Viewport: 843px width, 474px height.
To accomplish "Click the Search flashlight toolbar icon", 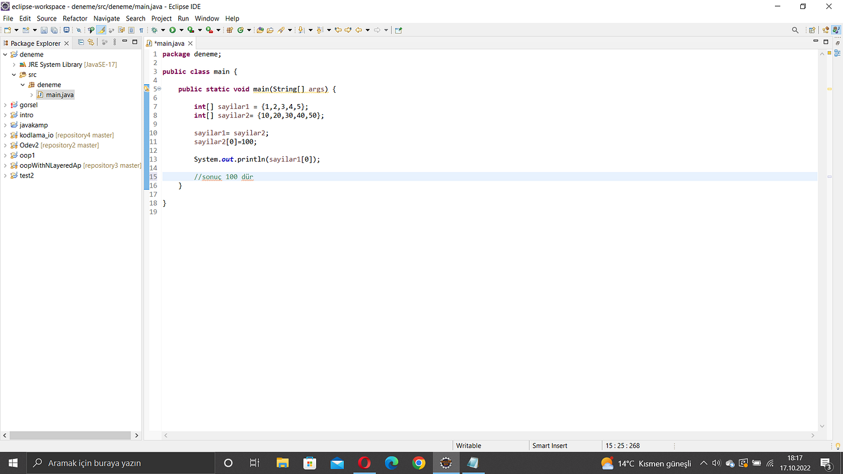I will [x=281, y=30].
